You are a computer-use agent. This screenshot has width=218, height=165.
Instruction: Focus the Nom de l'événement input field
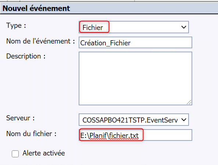coord(135,42)
